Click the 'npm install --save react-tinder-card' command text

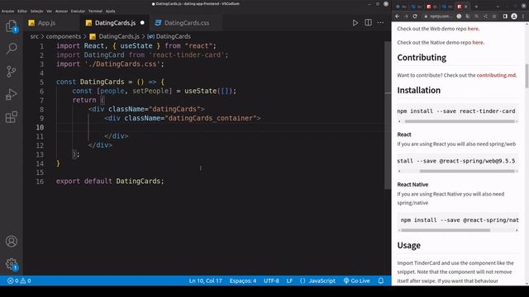[456, 111]
